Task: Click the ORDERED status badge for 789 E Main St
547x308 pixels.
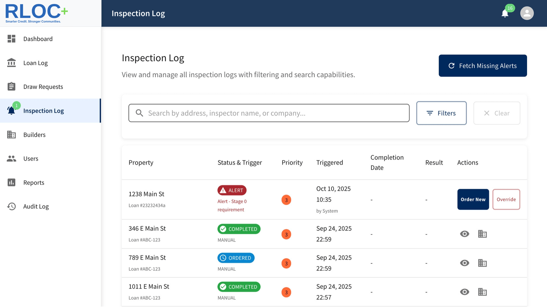Action: tap(236, 258)
